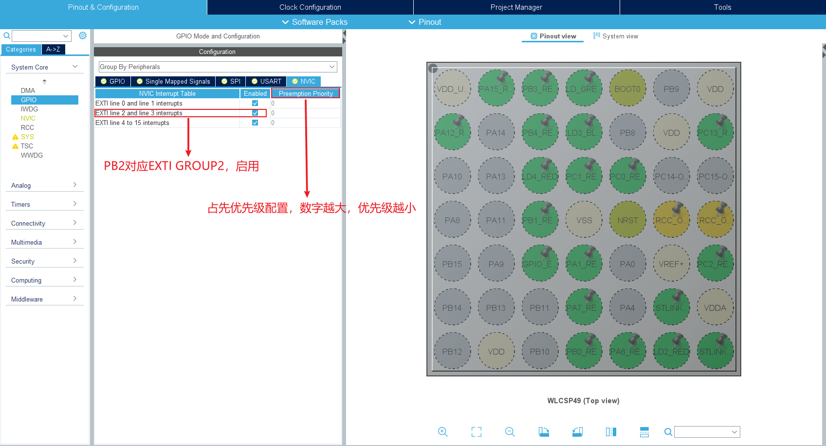826x446 pixels.
Task: Select the PA15_R pin on chip
Action: [496, 89]
